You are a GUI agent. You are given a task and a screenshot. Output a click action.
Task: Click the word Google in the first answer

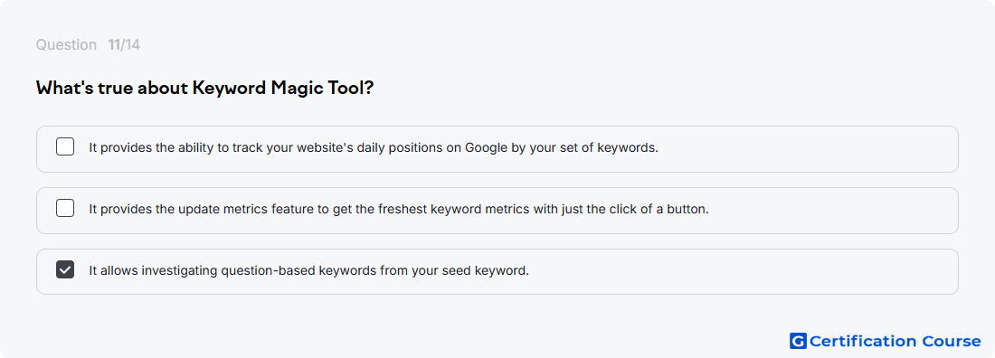pos(486,148)
